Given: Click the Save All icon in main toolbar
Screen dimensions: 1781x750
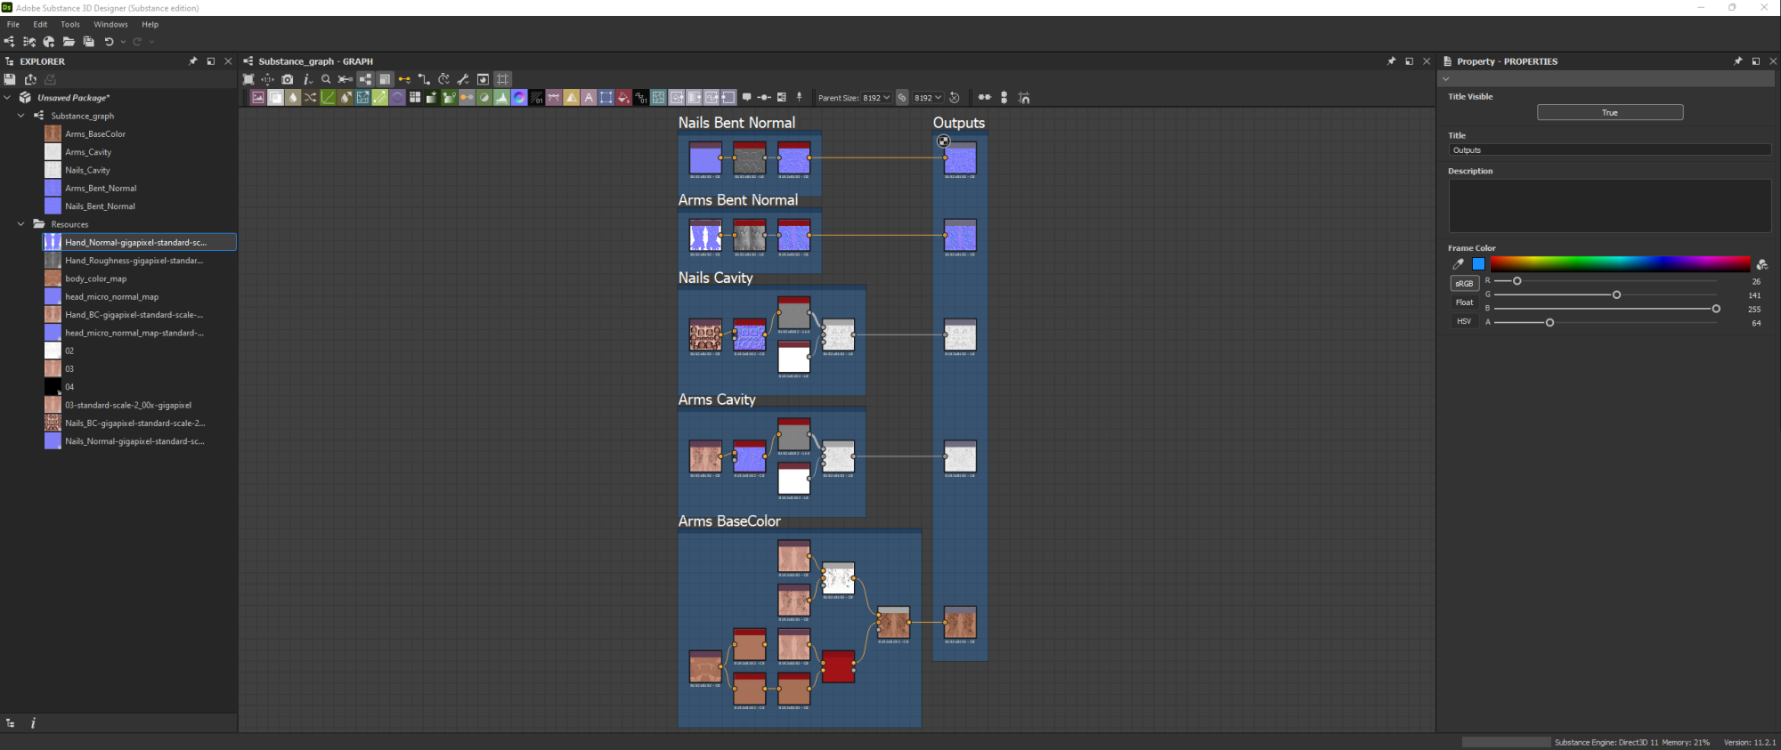Looking at the screenshot, I should [88, 42].
